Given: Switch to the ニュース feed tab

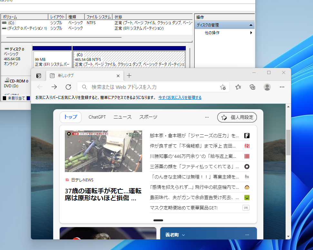Looking at the screenshot, I should [122, 117].
